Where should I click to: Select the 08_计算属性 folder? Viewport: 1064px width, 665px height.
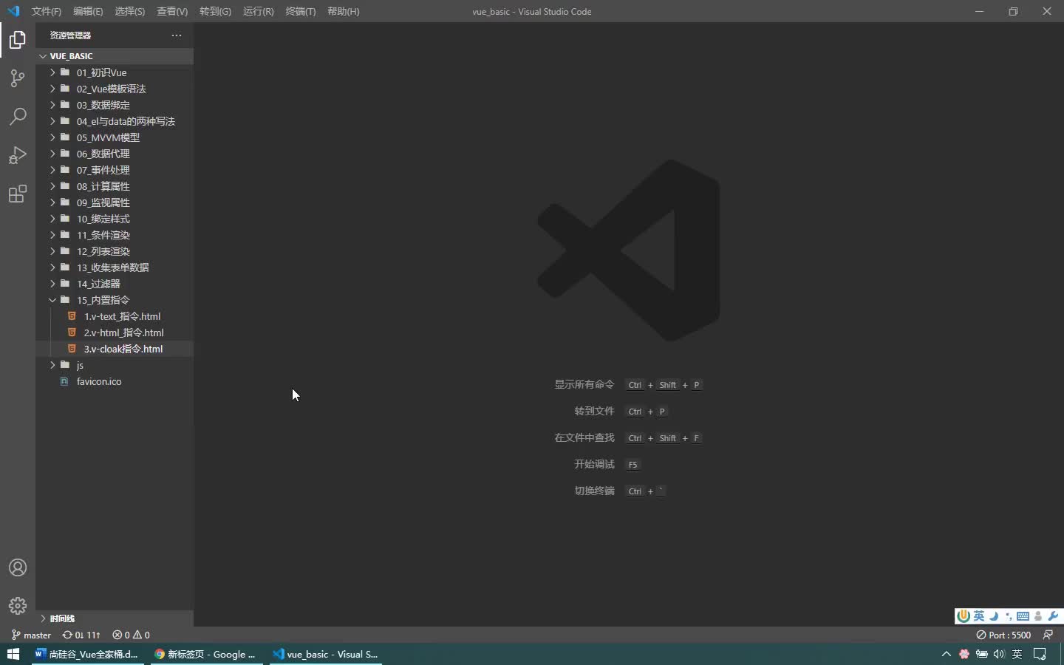pos(115,186)
